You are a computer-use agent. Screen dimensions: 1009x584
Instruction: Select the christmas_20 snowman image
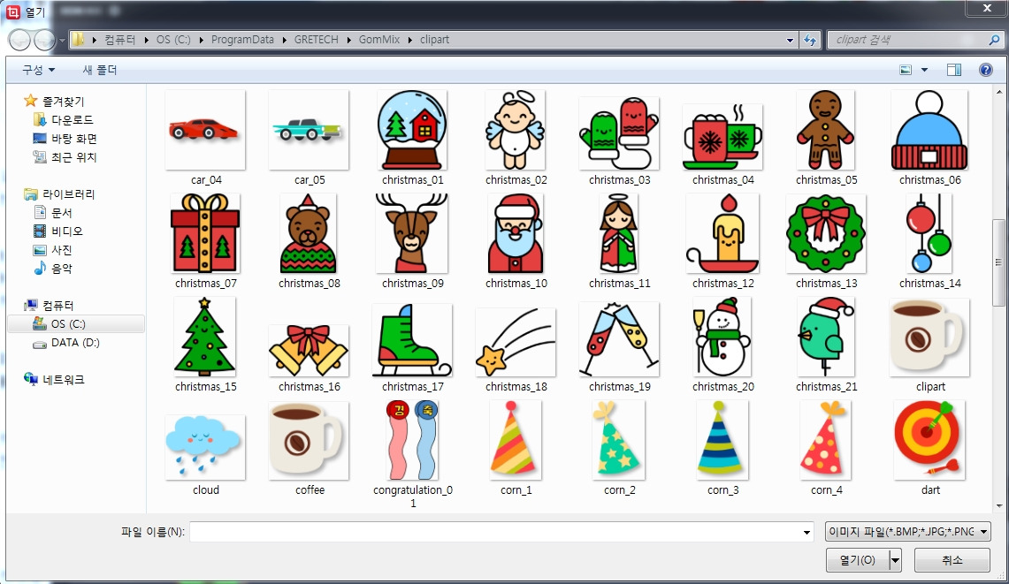[722, 337]
